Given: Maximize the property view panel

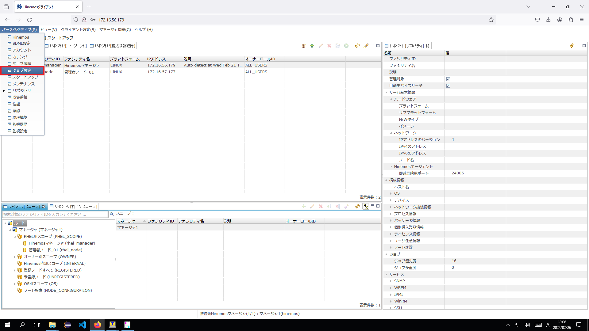Looking at the screenshot, I should [584, 45].
